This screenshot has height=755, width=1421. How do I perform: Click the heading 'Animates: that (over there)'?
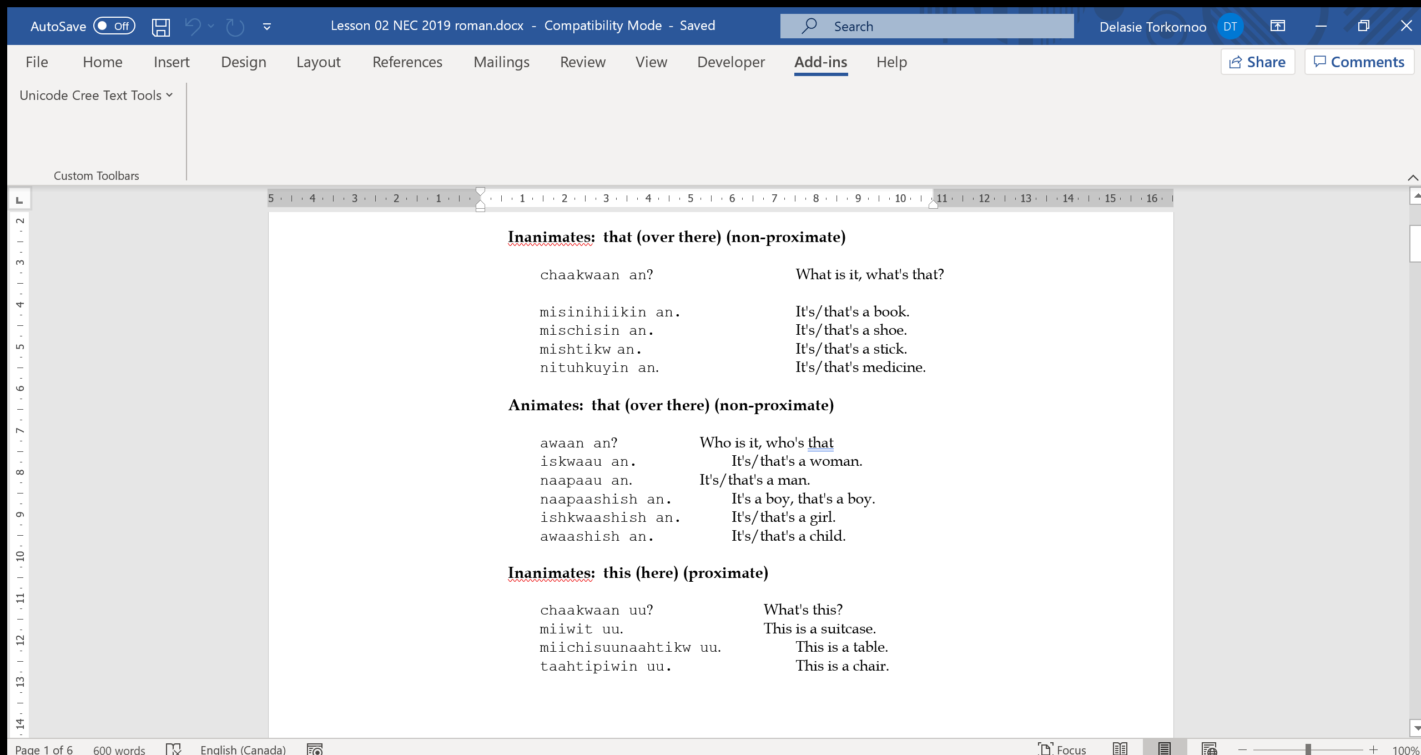(609, 405)
